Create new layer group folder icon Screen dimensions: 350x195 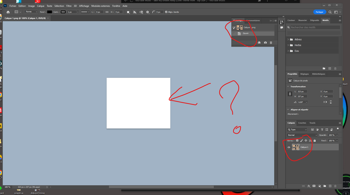tap(324, 186)
